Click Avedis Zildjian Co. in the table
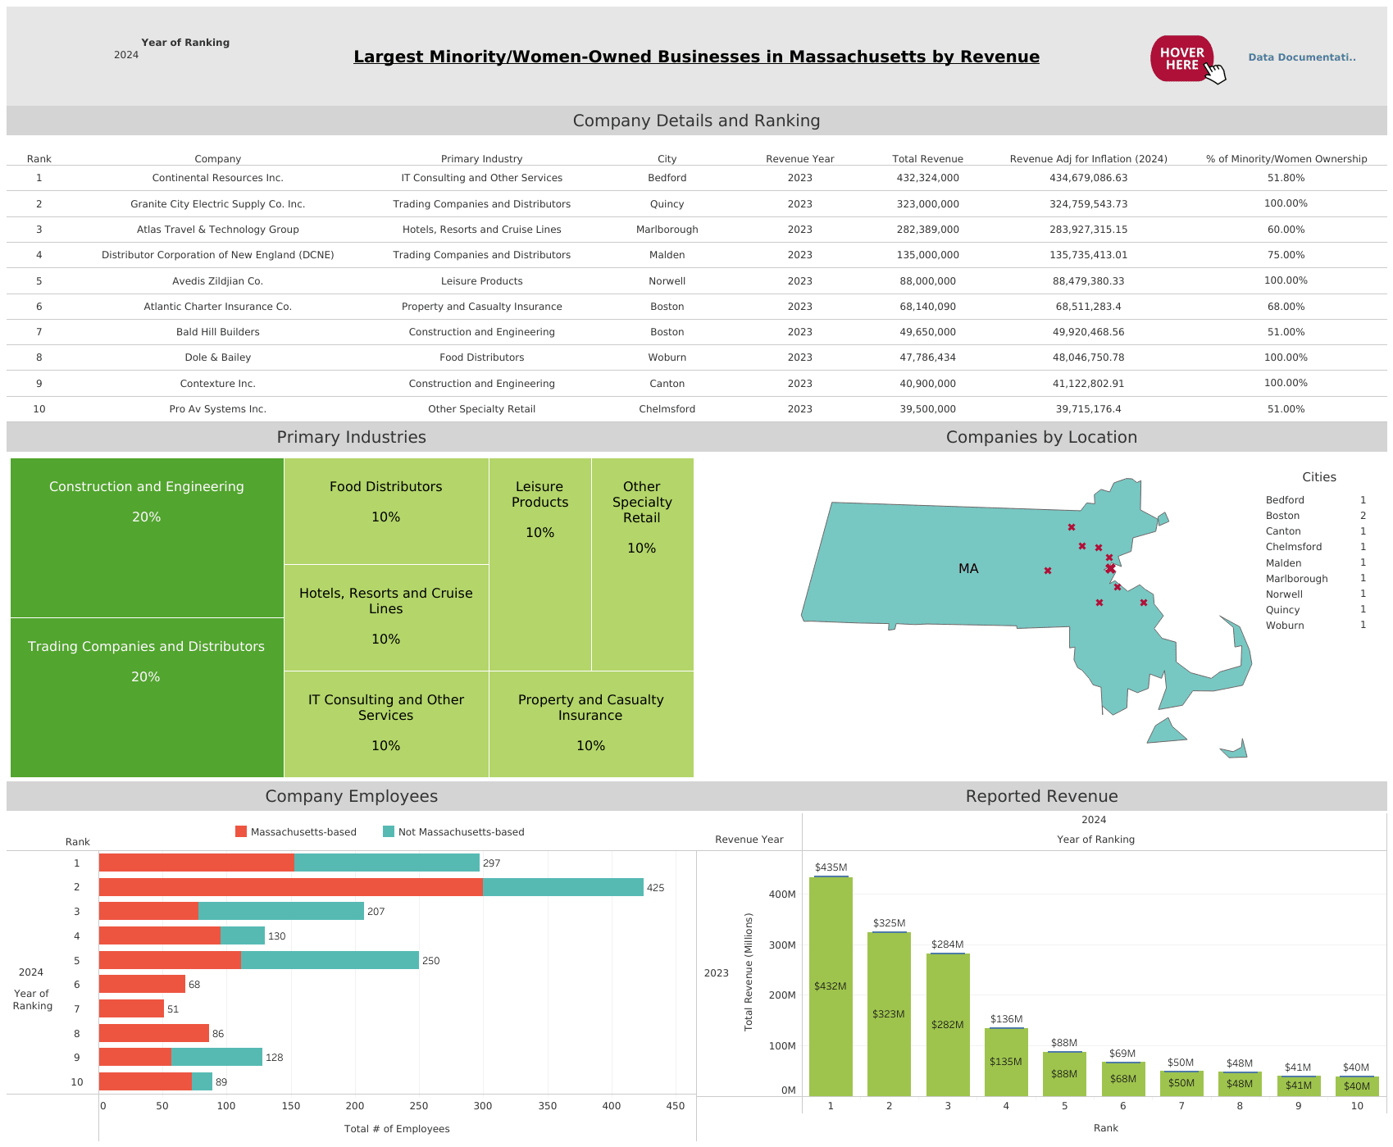Screen dimensions: 1393x1147 tap(218, 281)
